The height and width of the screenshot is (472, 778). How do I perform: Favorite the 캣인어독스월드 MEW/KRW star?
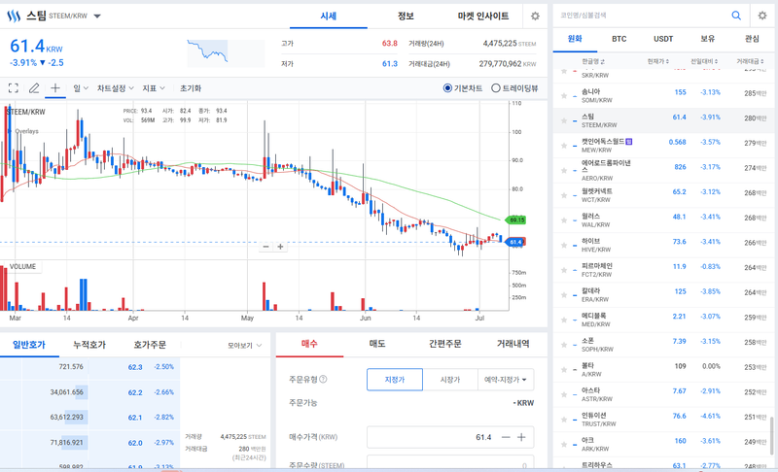coord(564,146)
